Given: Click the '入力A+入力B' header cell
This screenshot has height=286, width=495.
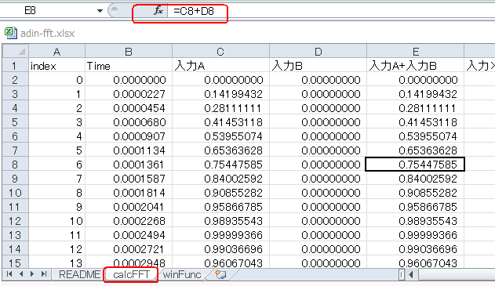Looking at the screenshot, I should 416,66.
